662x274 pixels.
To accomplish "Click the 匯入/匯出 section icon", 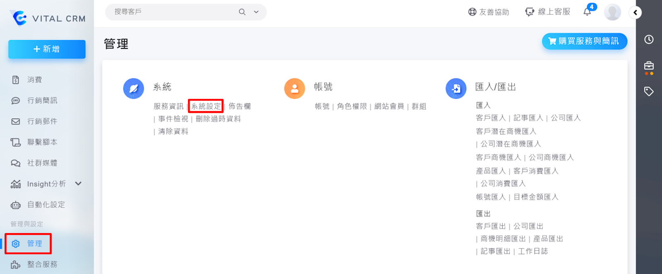I will 456,88.
